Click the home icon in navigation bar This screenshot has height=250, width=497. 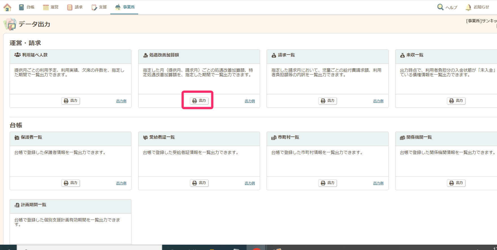[x=7, y=7]
